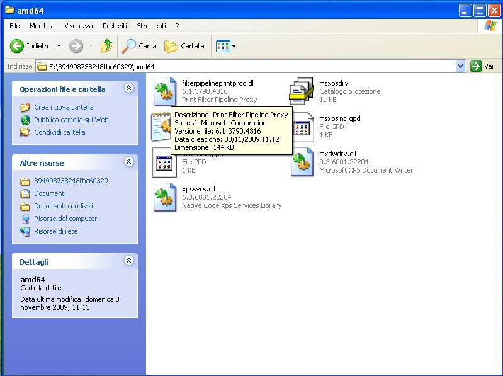Click the Views button dropdown arrow

pyautogui.click(x=234, y=46)
